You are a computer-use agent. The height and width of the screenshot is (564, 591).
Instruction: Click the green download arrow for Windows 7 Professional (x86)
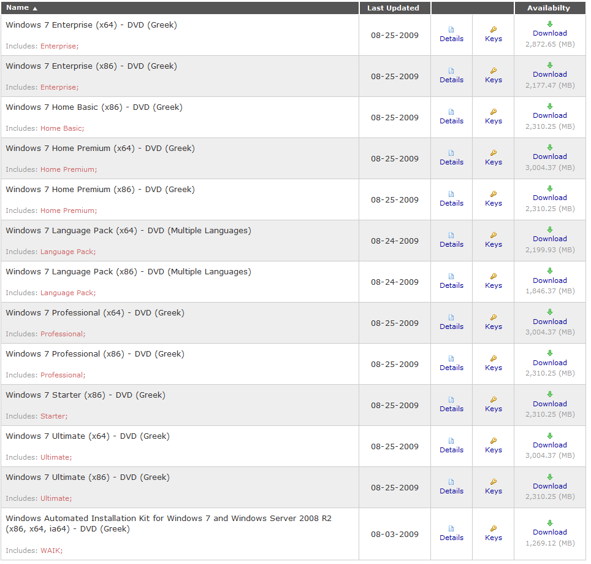[550, 353]
